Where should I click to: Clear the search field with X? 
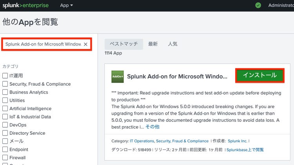tap(85, 44)
